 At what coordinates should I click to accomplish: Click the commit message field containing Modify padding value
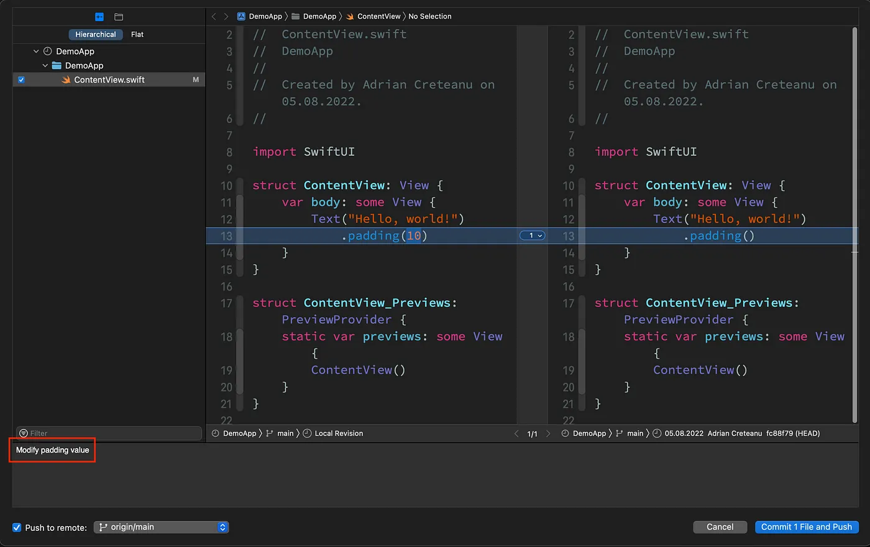pyautogui.click(x=435, y=474)
